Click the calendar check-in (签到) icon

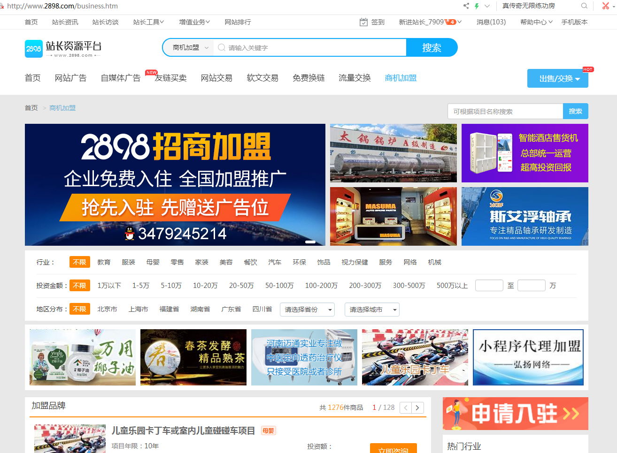point(362,22)
